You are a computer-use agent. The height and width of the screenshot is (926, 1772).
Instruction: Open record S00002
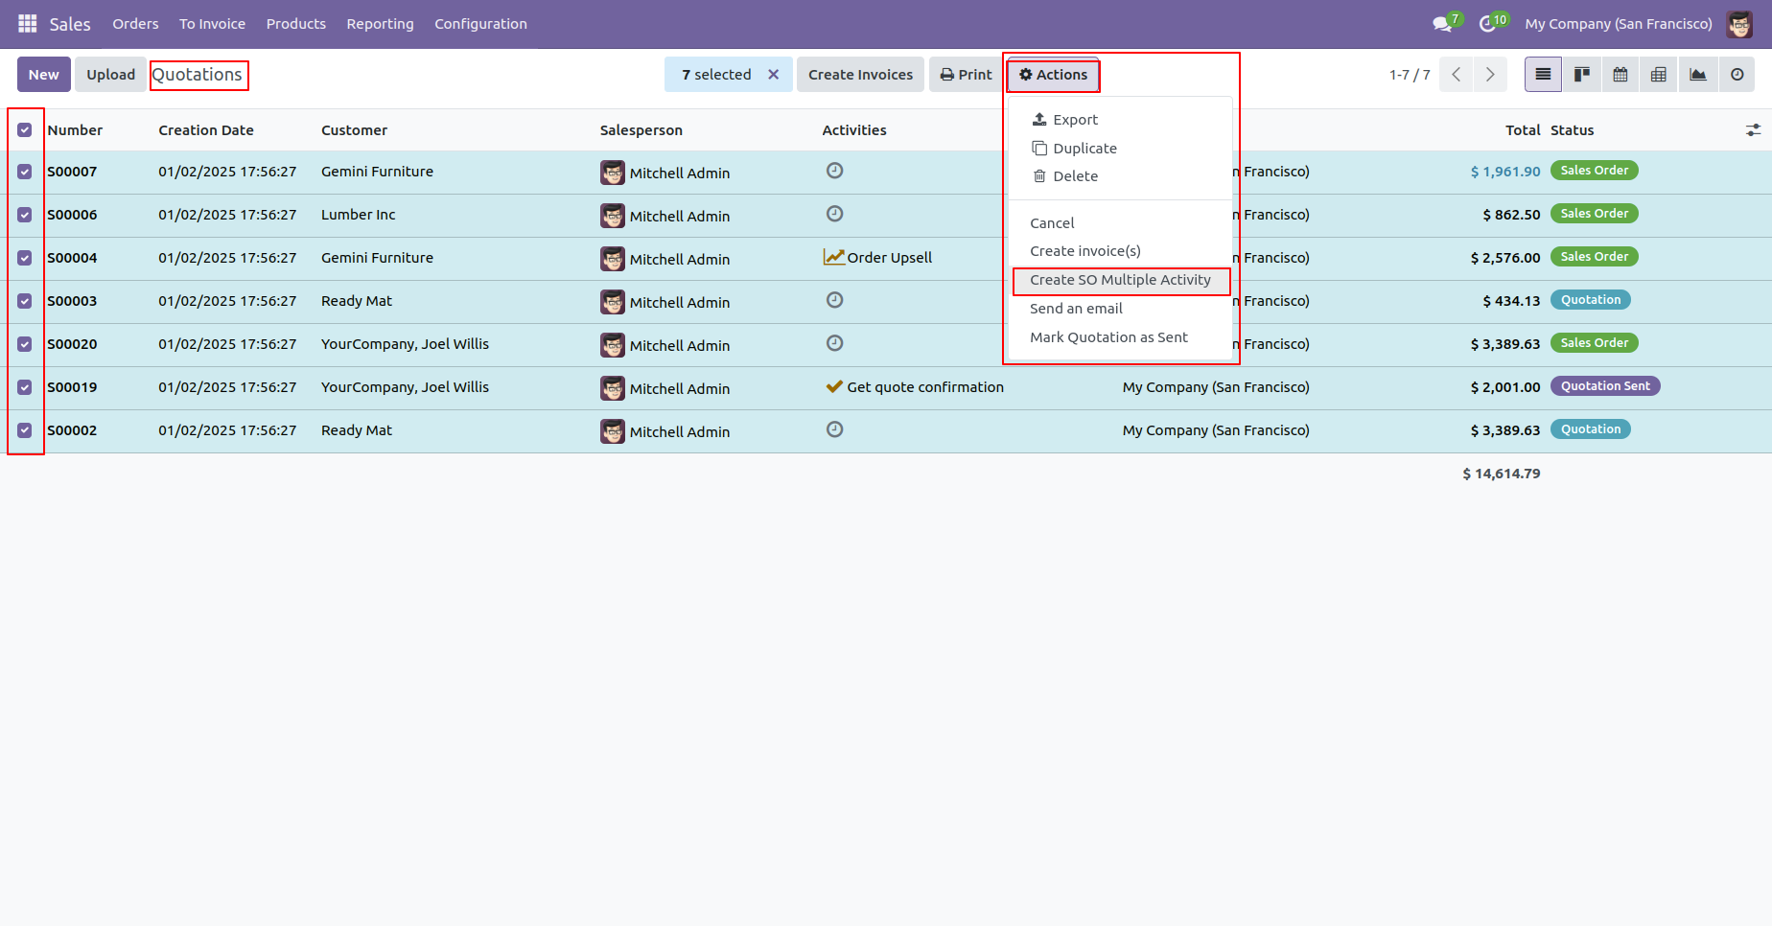pyautogui.click(x=72, y=430)
